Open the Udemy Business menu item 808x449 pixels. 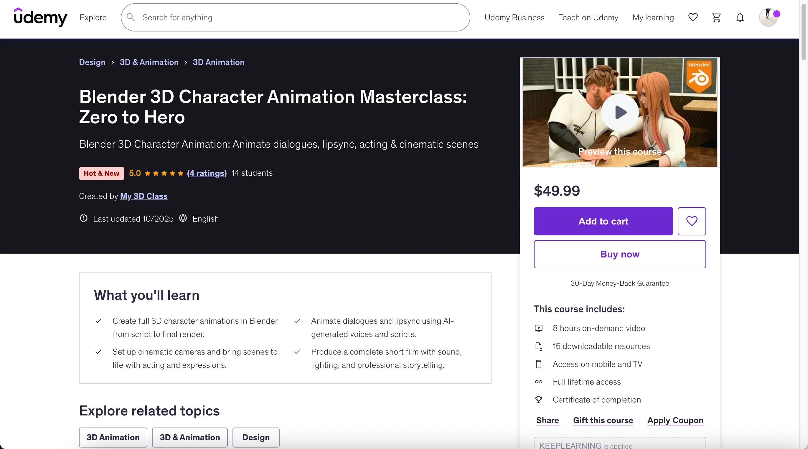tap(514, 18)
